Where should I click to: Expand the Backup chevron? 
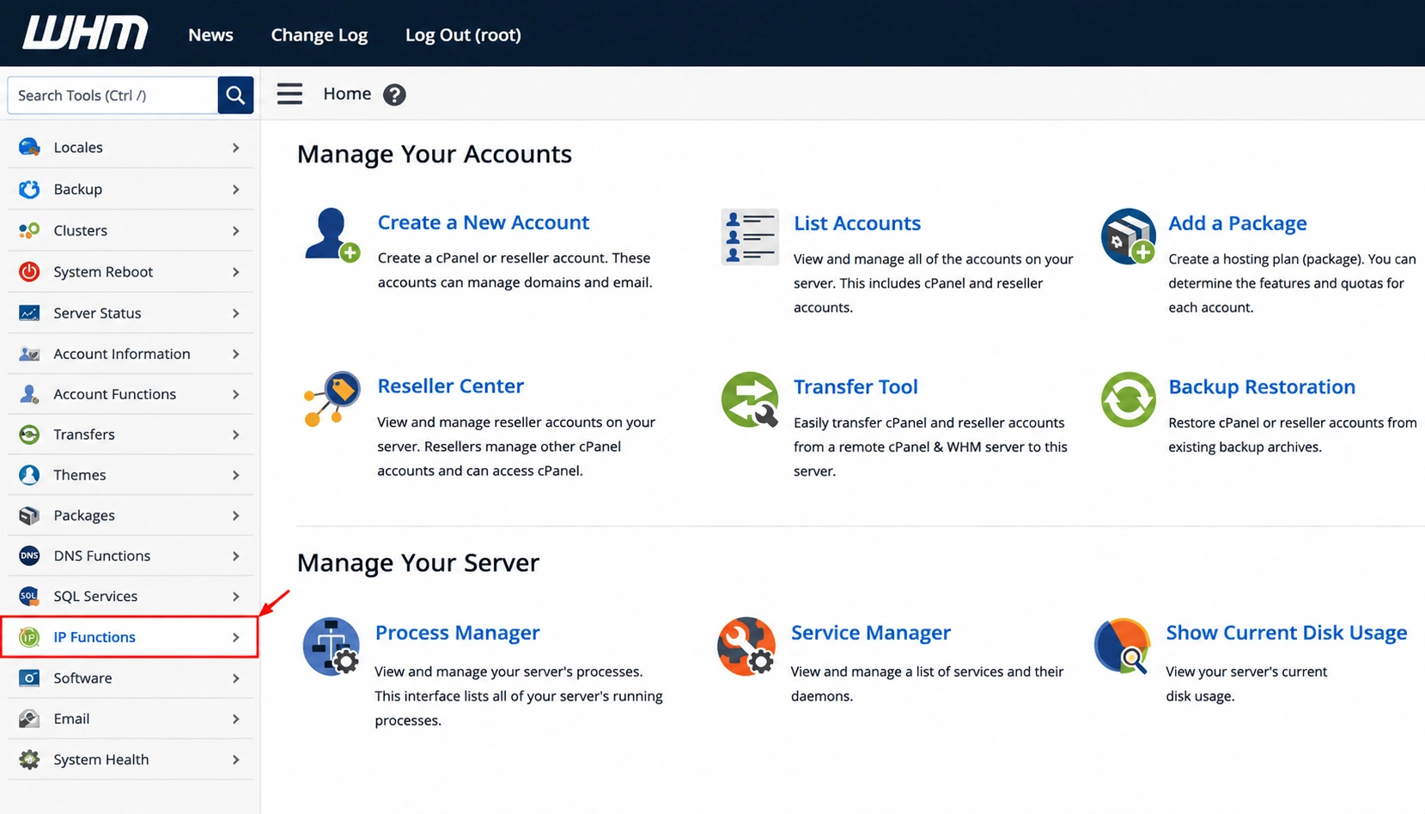[x=235, y=189]
